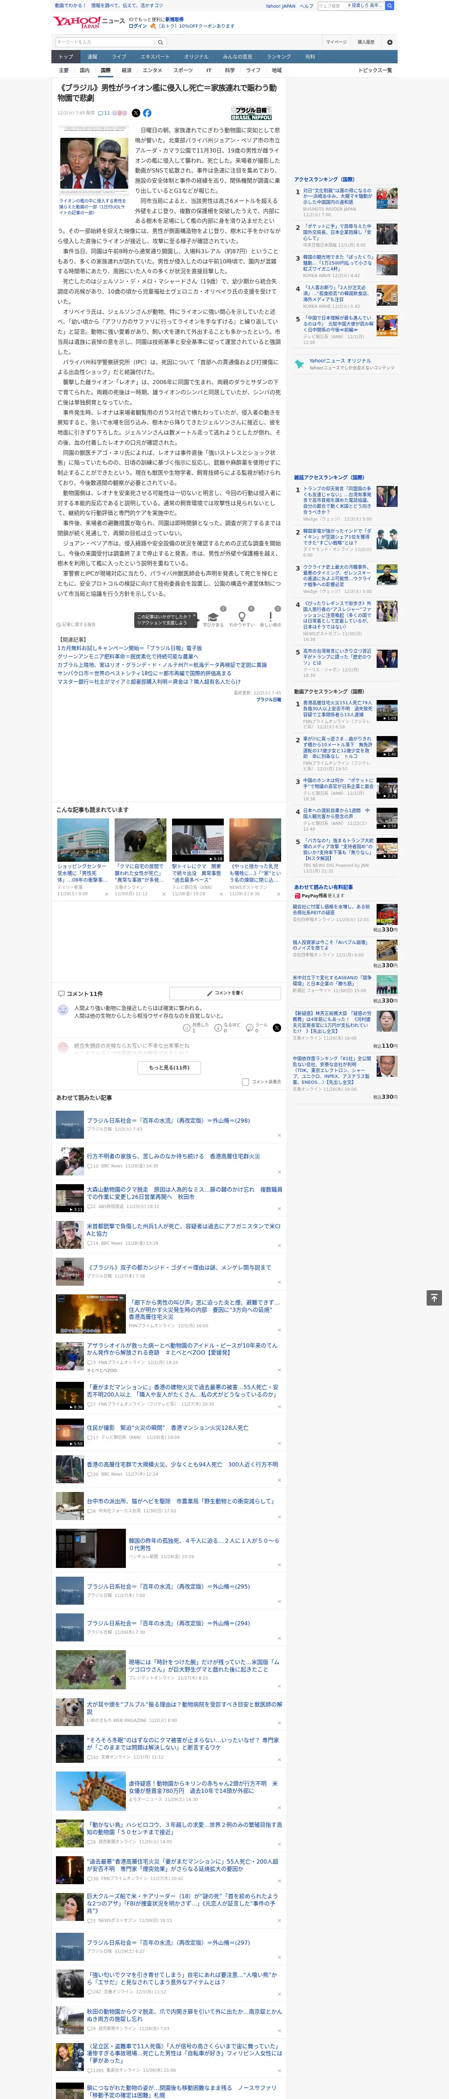React with the わかりやすい light bulb icon
This screenshot has width=449, height=2099.
point(241,617)
